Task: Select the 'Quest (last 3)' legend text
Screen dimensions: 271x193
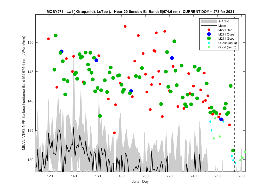Action: (x=228, y=43)
